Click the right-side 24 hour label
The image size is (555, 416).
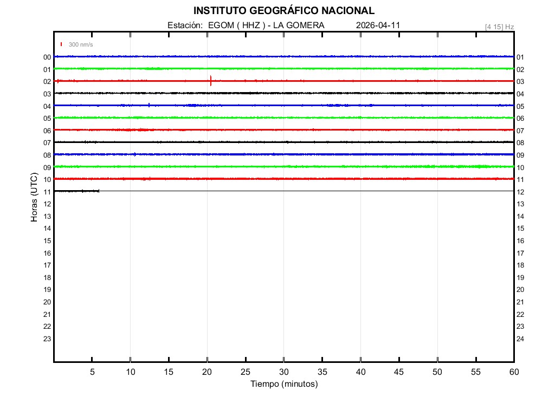(520, 339)
